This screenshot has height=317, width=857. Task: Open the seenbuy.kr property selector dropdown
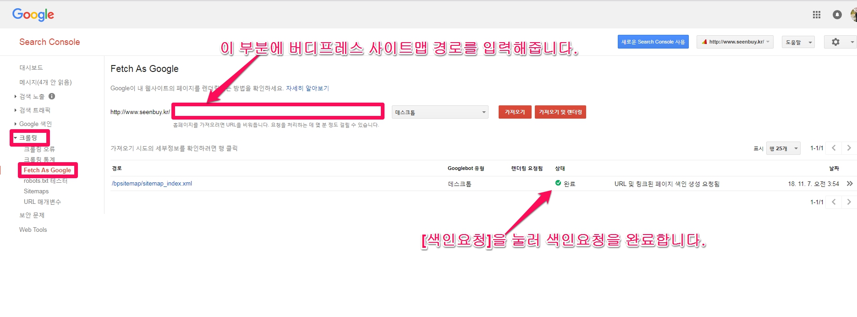coord(735,42)
